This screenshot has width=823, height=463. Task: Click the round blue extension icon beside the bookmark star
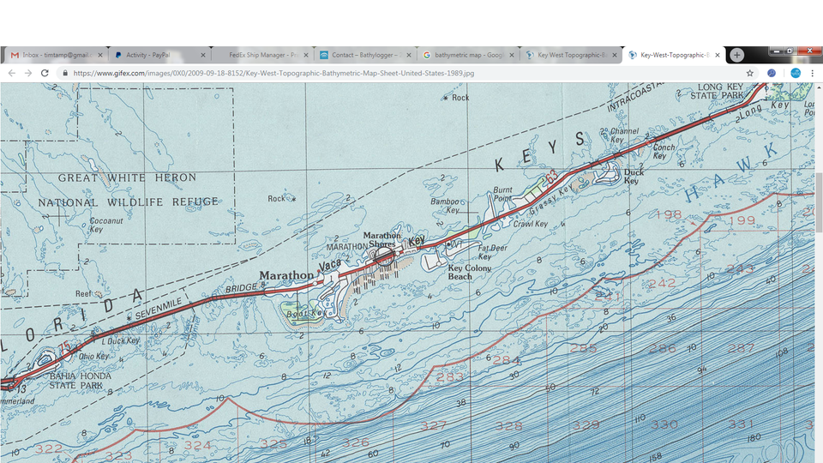click(772, 73)
